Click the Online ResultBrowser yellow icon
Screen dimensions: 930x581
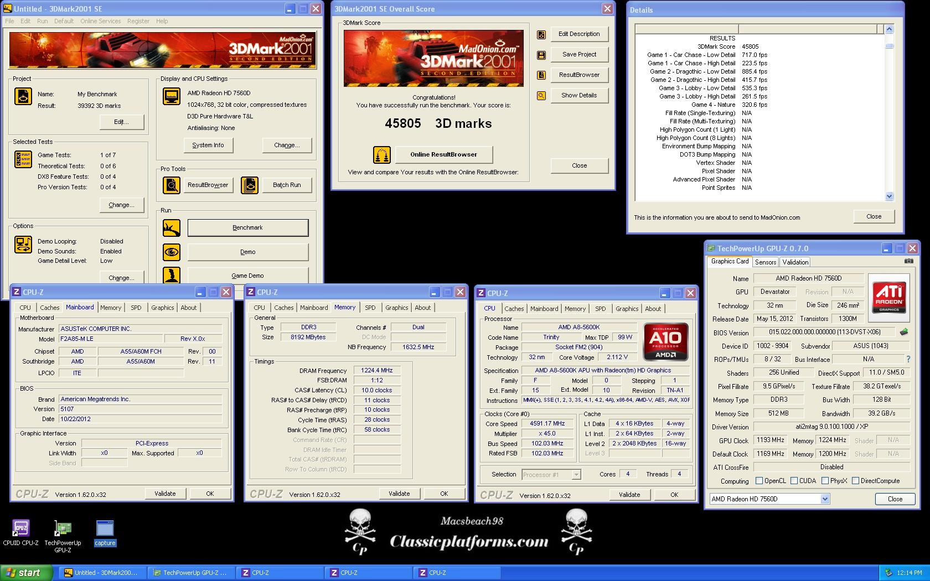point(382,154)
